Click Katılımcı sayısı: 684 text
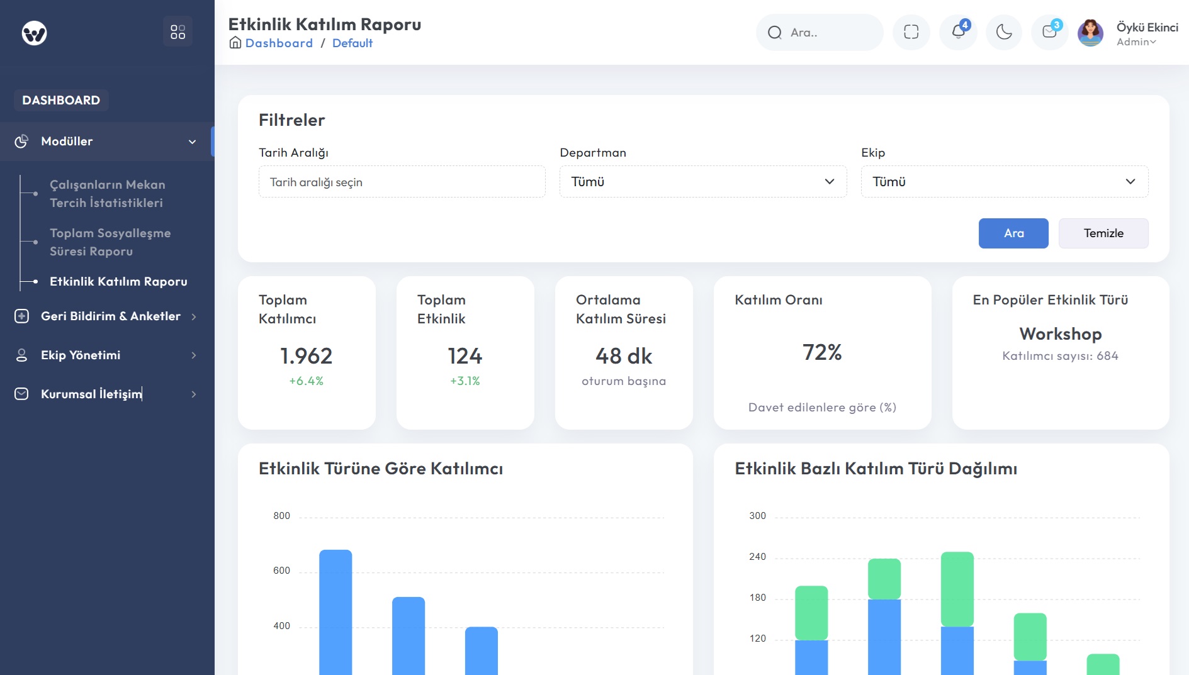This screenshot has height=675, width=1189. [x=1061, y=356]
